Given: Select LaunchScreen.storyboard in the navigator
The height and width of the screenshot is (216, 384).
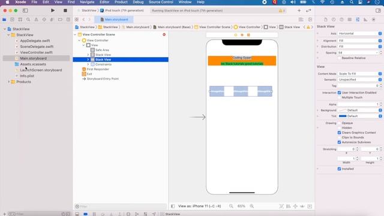Looking at the screenshot, I should [x=41, y=70].
